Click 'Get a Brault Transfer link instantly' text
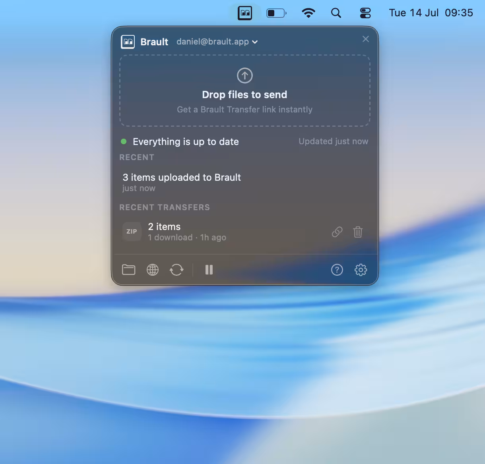Viewport: 485px width, 464px height. [245, 110]
